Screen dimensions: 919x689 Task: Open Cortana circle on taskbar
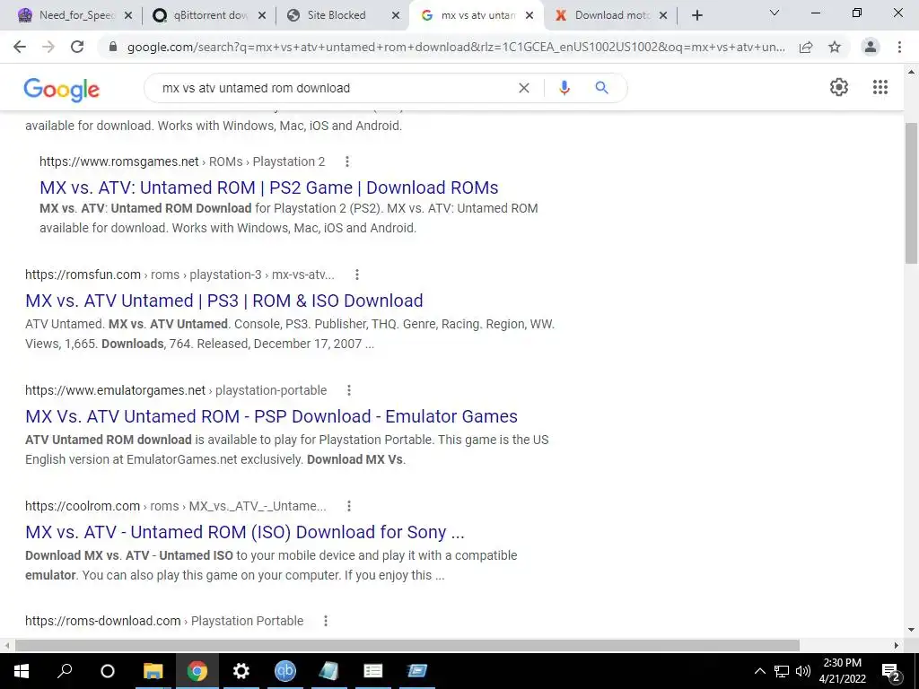click(108, 671)
